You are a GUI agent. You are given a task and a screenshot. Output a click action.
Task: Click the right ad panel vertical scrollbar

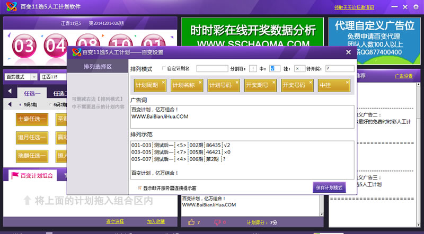[418, 155]
